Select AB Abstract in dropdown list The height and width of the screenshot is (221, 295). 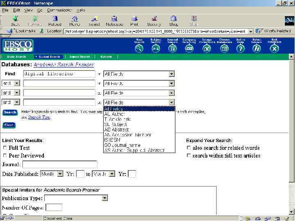[x=139, y=129]
